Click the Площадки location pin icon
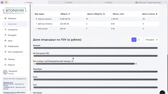 click(5, 35)
